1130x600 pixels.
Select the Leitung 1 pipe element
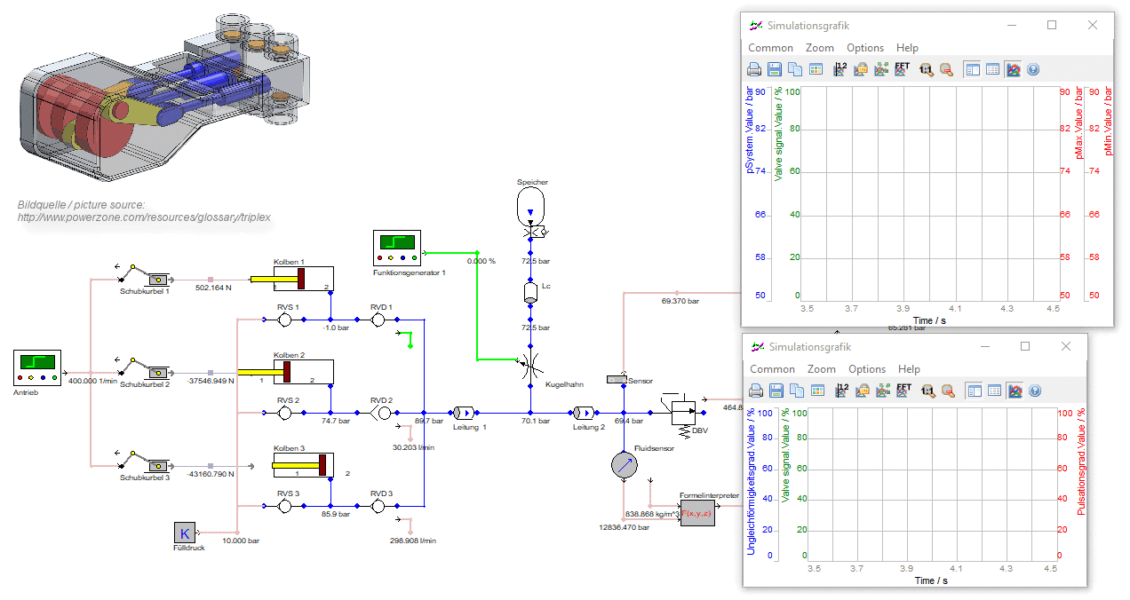point(465,412)
